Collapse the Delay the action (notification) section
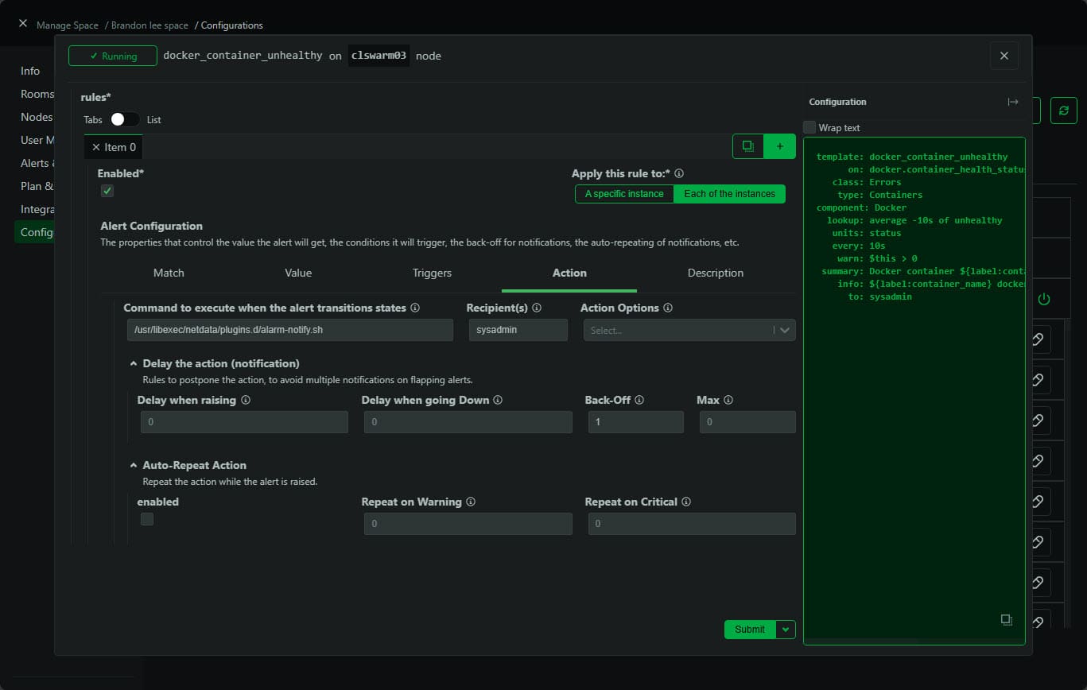The width and height of the screenshot is (1087, 690). click(134, 362)
